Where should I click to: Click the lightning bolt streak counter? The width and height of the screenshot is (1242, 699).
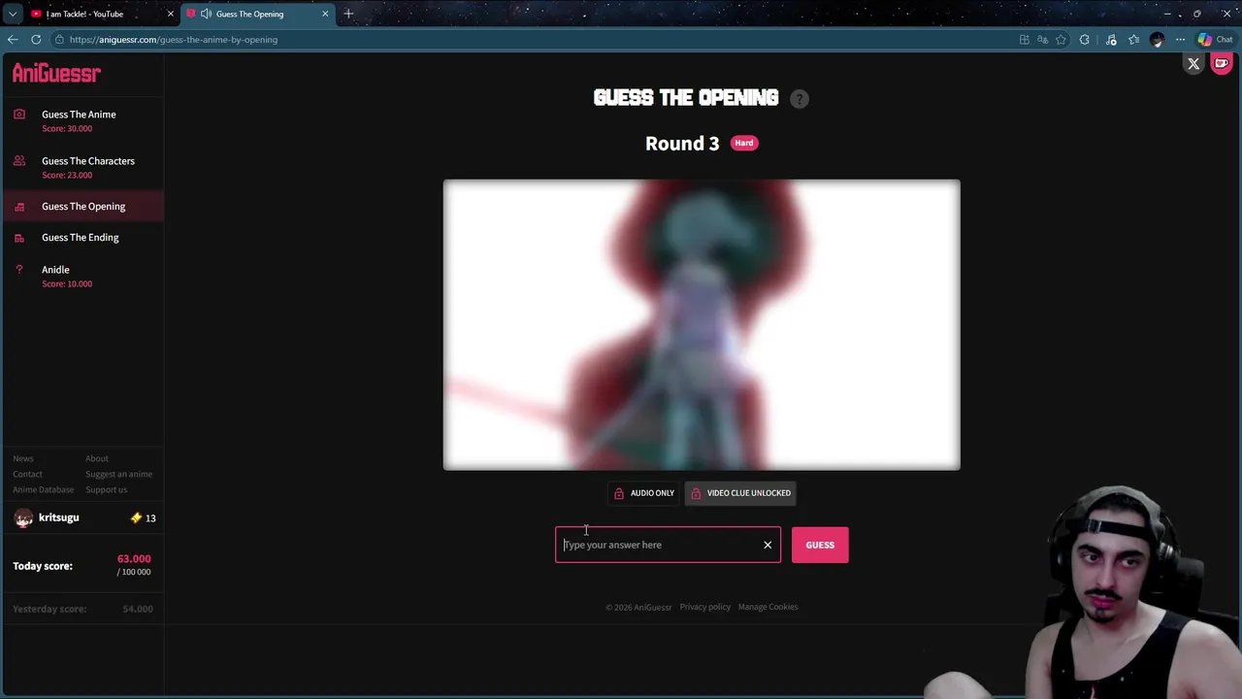point(143,518)
